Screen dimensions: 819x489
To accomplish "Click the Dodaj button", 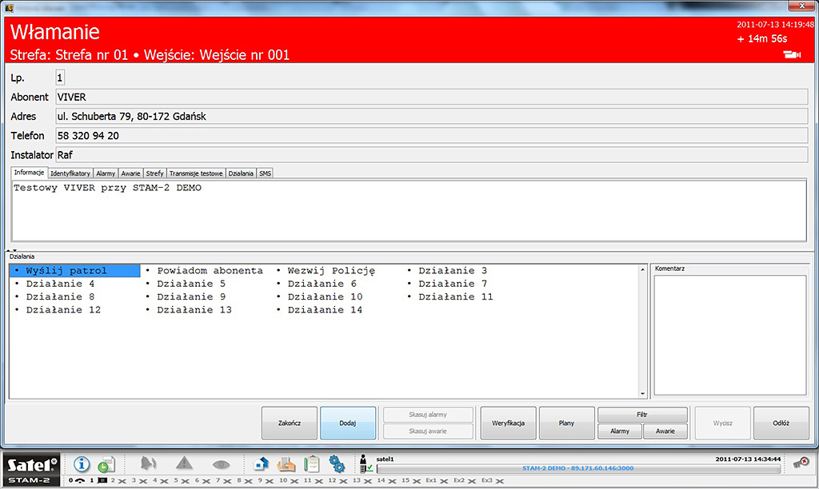I will coord(347,423).
